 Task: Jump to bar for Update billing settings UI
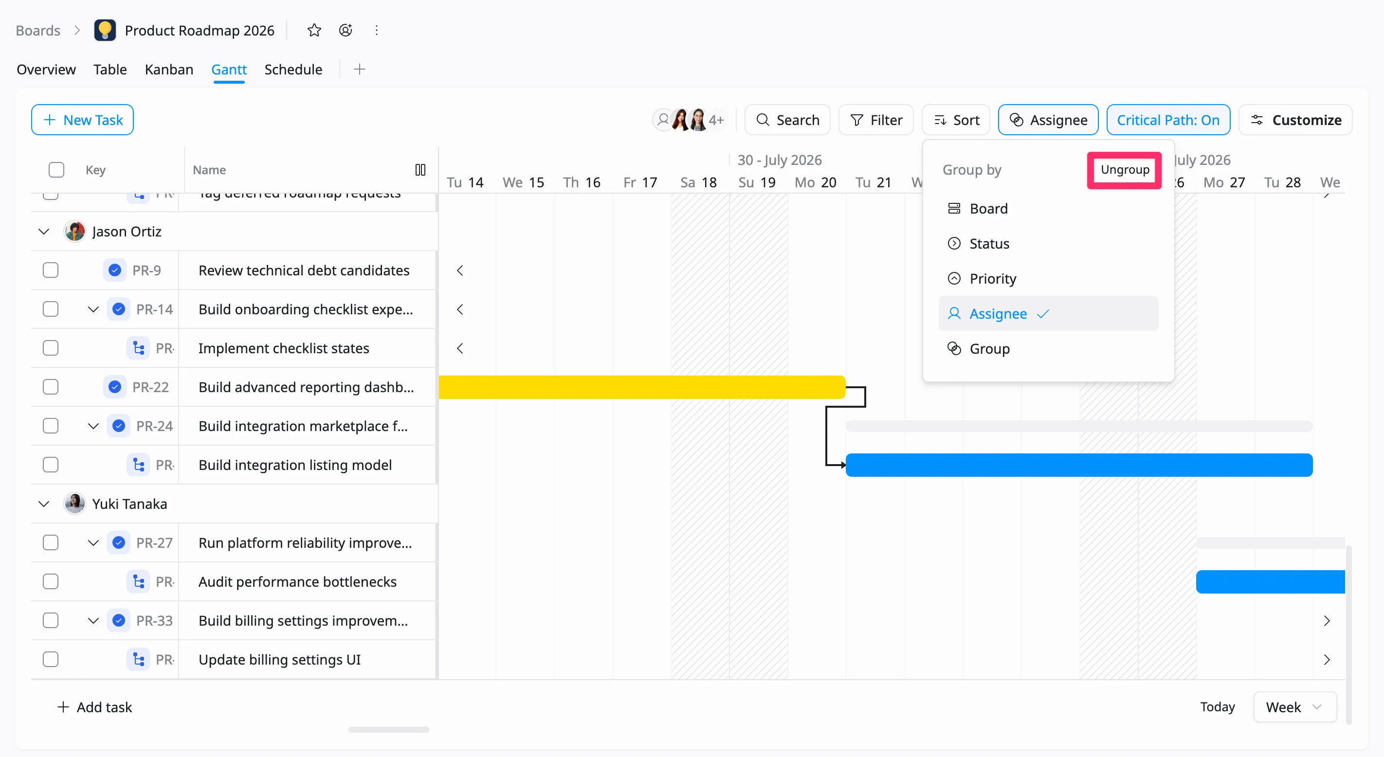pos(1327,659)
